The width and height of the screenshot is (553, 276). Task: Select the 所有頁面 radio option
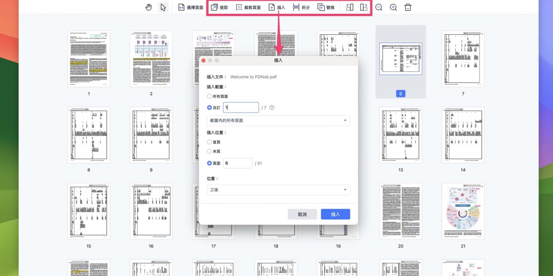(210, 97)
